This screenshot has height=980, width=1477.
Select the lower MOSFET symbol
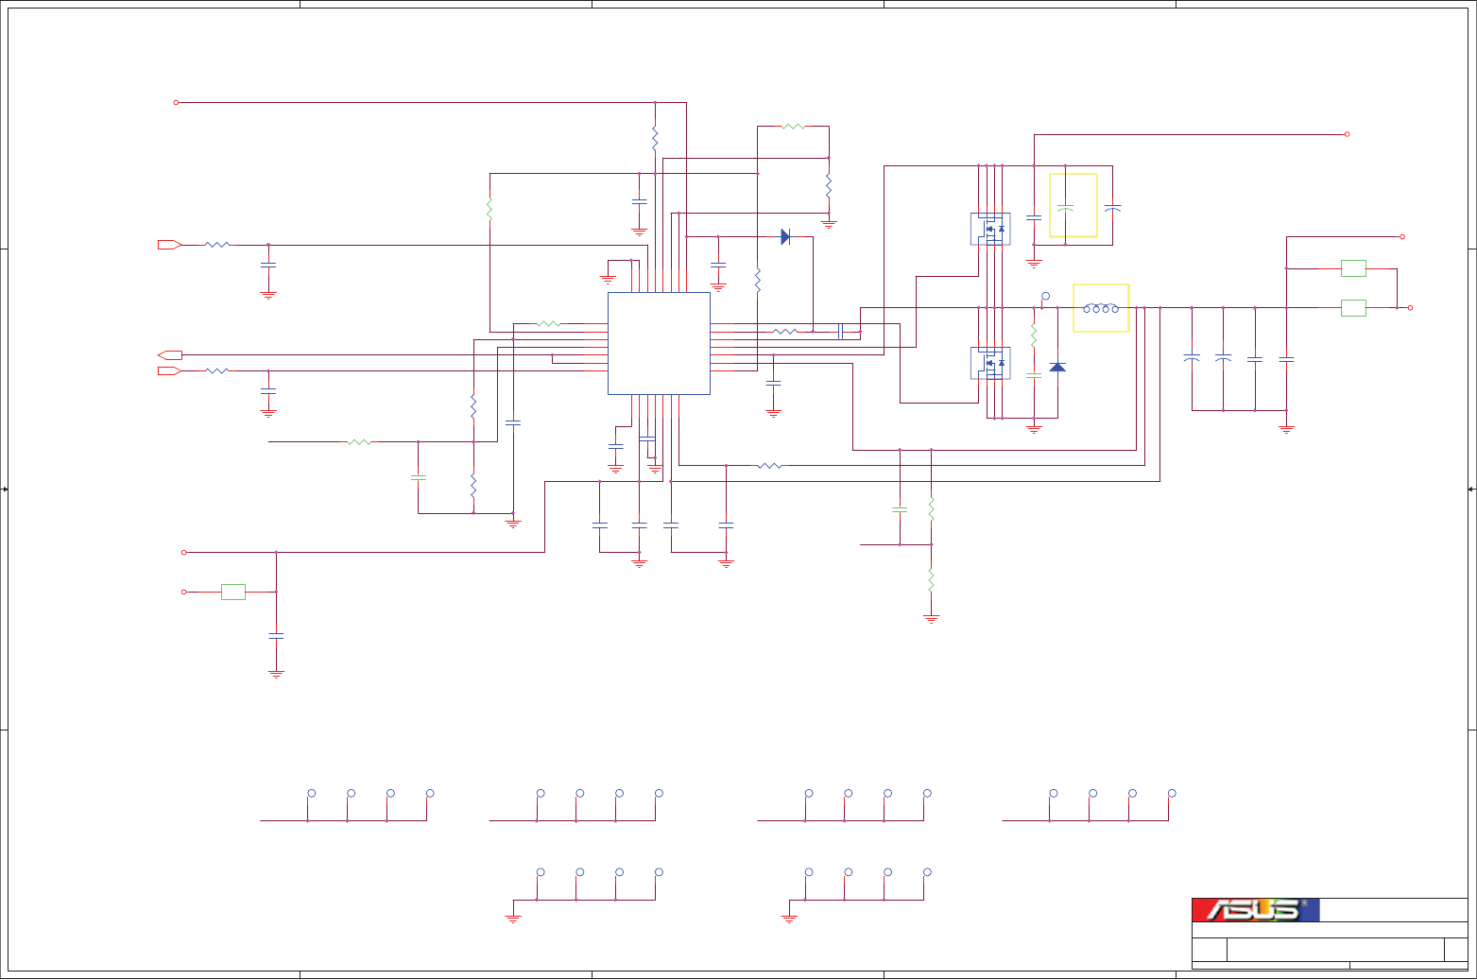tap(990, 363)
